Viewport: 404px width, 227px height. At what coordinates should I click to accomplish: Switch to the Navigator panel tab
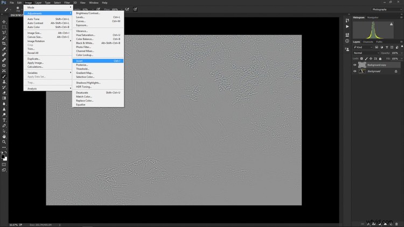[x=373, y=17]
